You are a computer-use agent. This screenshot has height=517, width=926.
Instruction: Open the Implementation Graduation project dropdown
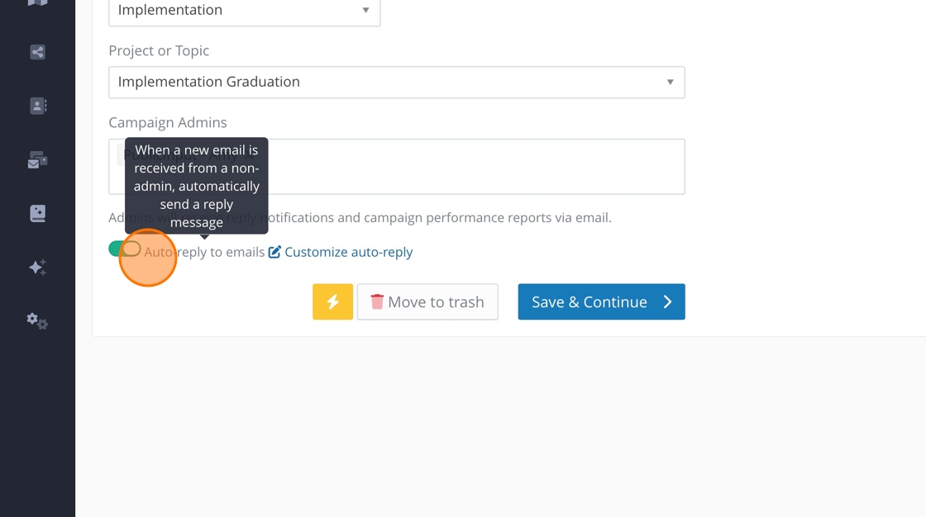396,83
